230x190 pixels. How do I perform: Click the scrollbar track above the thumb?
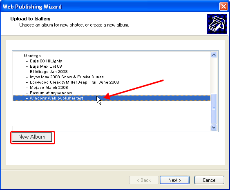[x=214, y=76]
